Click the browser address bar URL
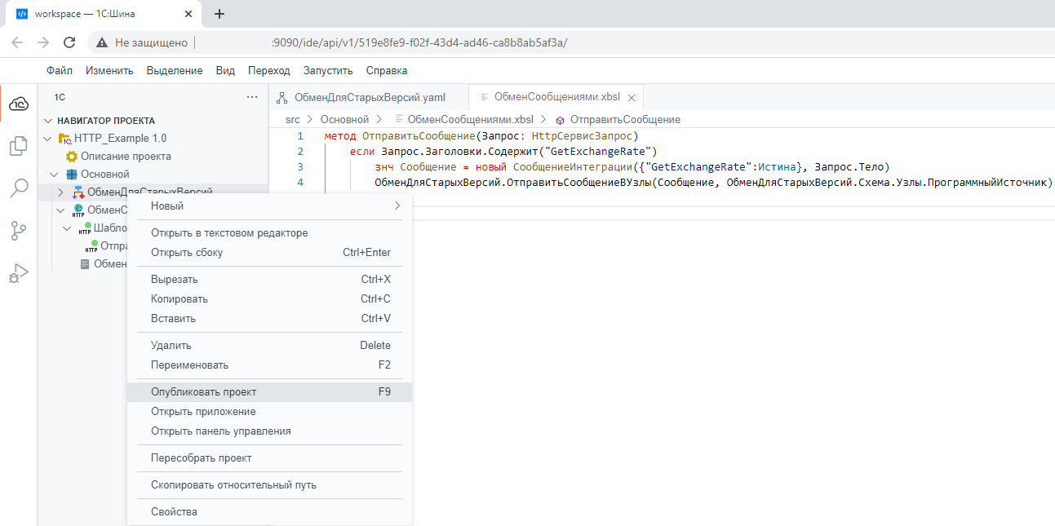The width and height of the screenshot is (1055, 526). click(418, 42)
